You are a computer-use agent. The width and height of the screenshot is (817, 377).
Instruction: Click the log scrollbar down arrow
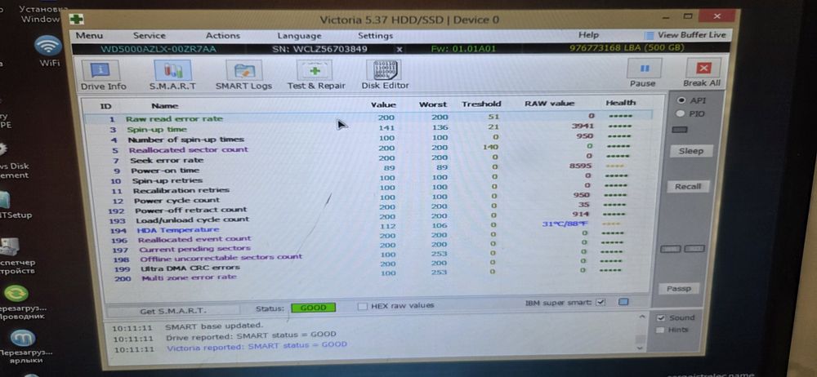coord(640,348)
